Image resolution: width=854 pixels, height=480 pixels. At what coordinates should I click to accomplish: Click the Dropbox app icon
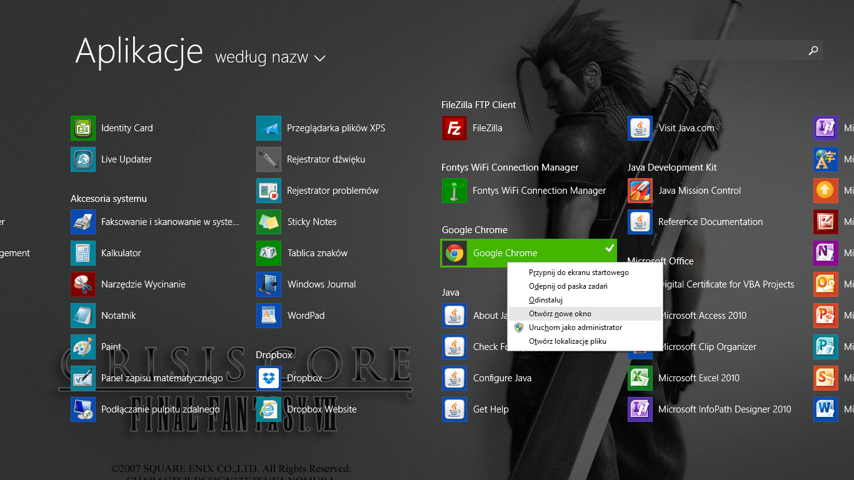coord(269,378)
